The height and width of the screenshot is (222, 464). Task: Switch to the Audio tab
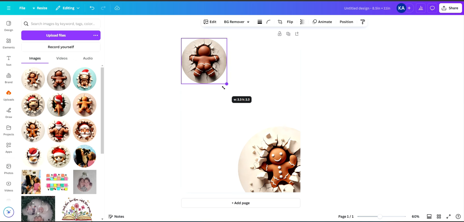tap(88, 58)
